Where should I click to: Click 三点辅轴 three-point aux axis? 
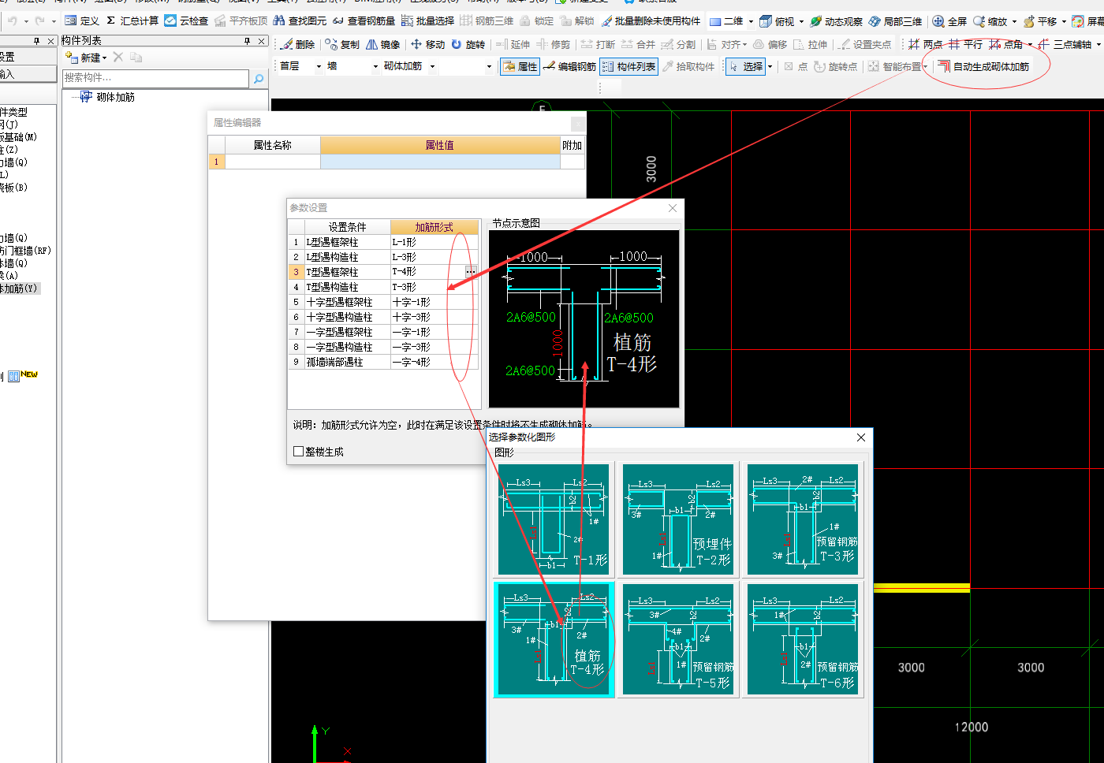1065,44
